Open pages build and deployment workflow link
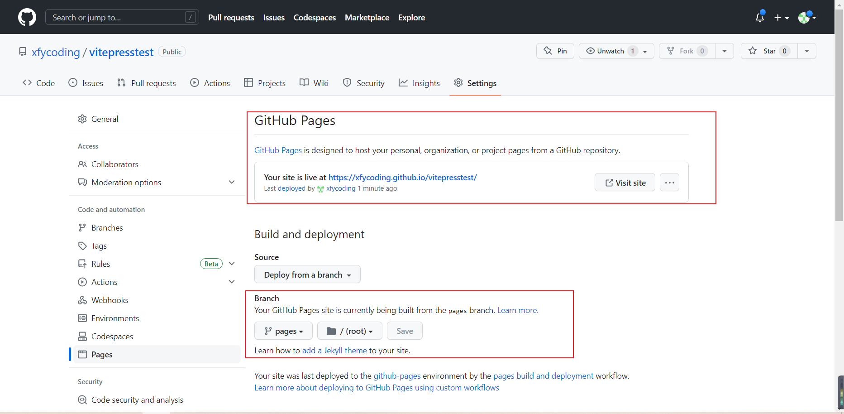Image resolution: width=844 pixels, height=414 pixels. 543,376
